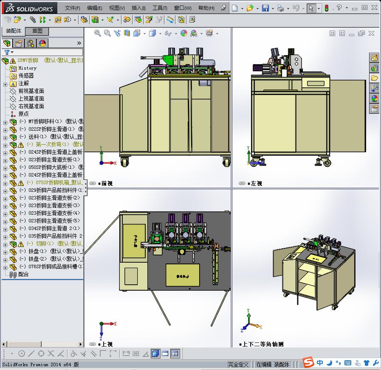Click the Undo icon in title bar
This screenshot has height=370, width=381.
click(296, 8)
